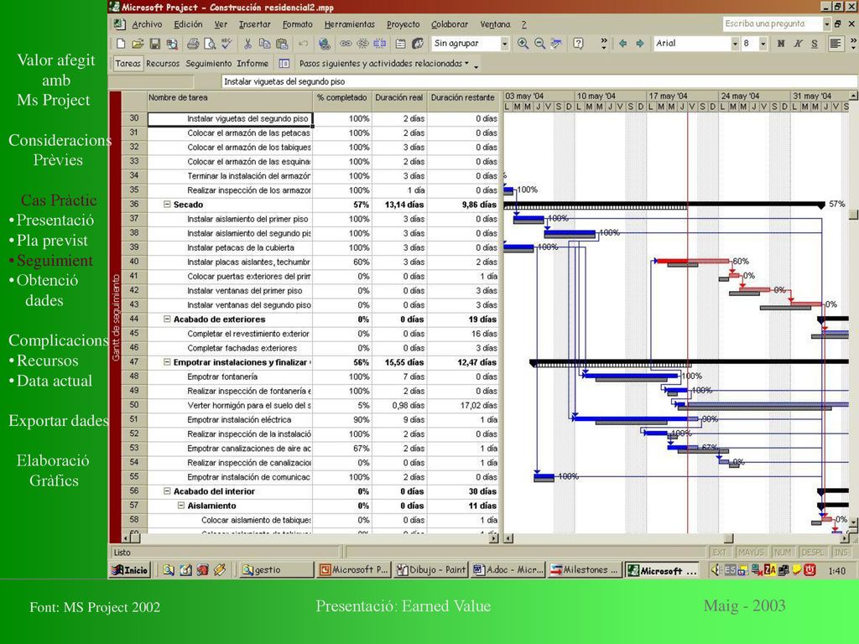Open Pasos siguientes y actividades relacionadas dropdown

point(384,64)
